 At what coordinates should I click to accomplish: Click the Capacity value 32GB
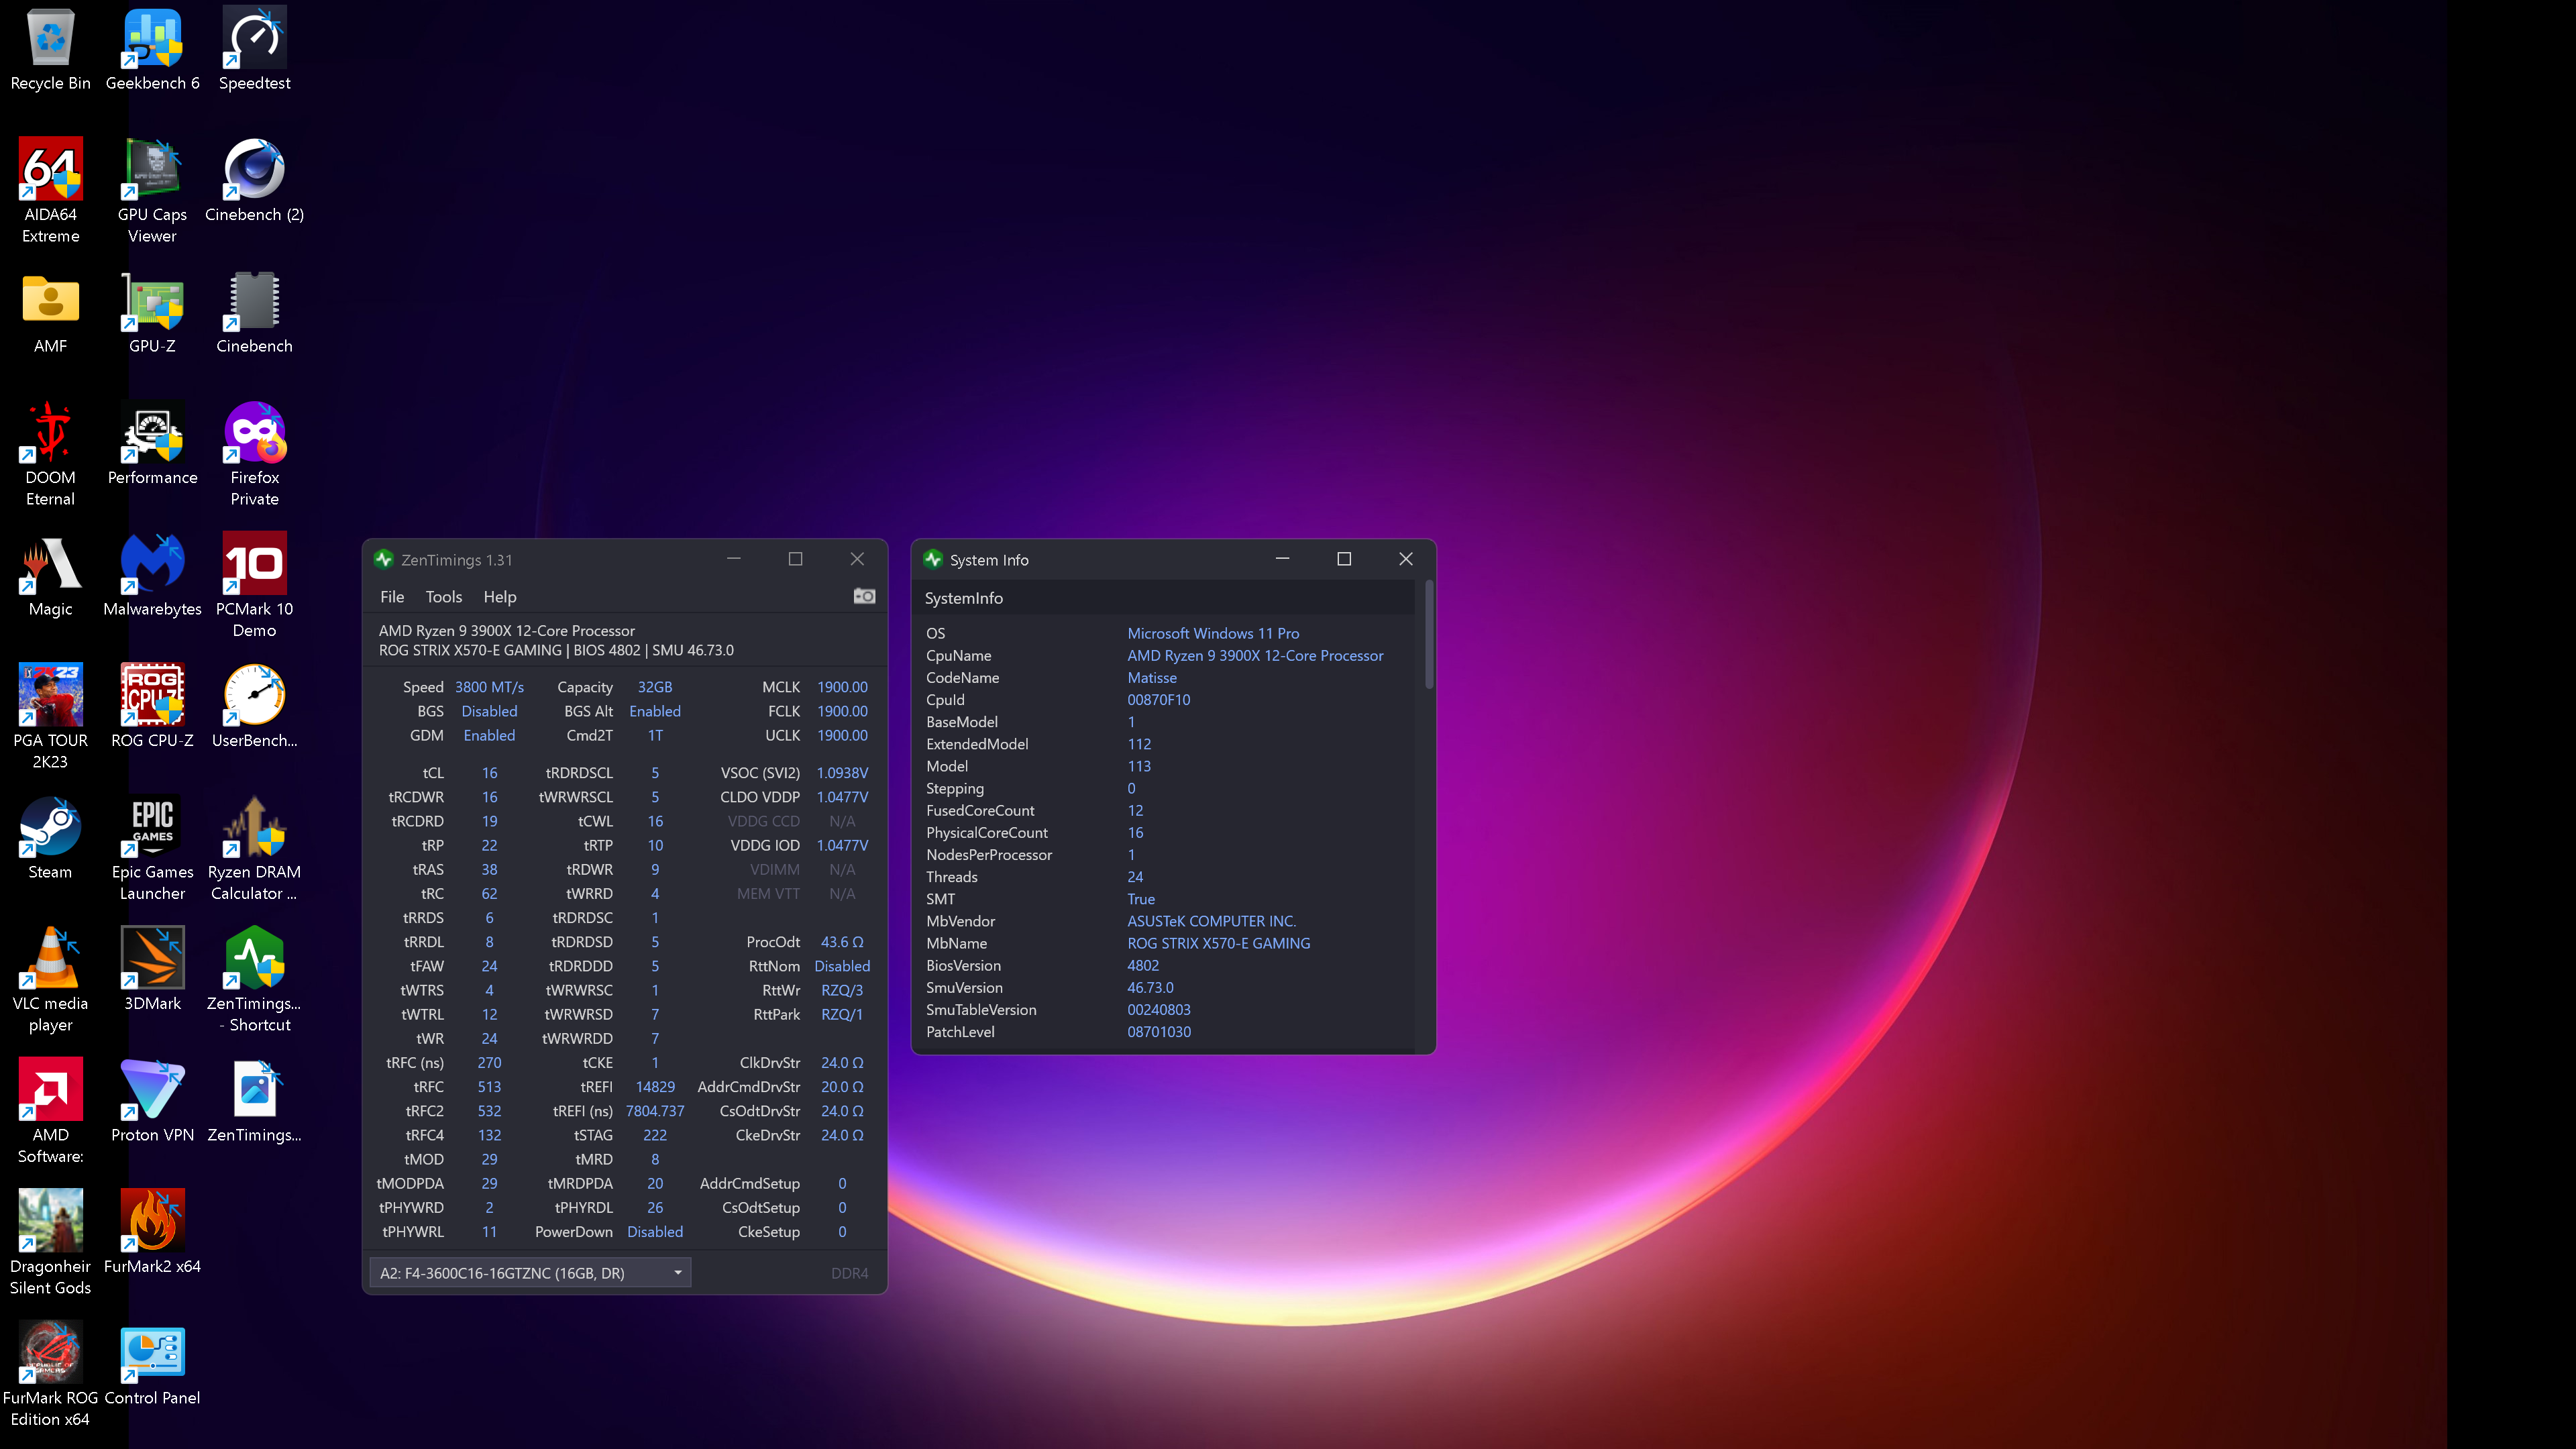[655, 687]
